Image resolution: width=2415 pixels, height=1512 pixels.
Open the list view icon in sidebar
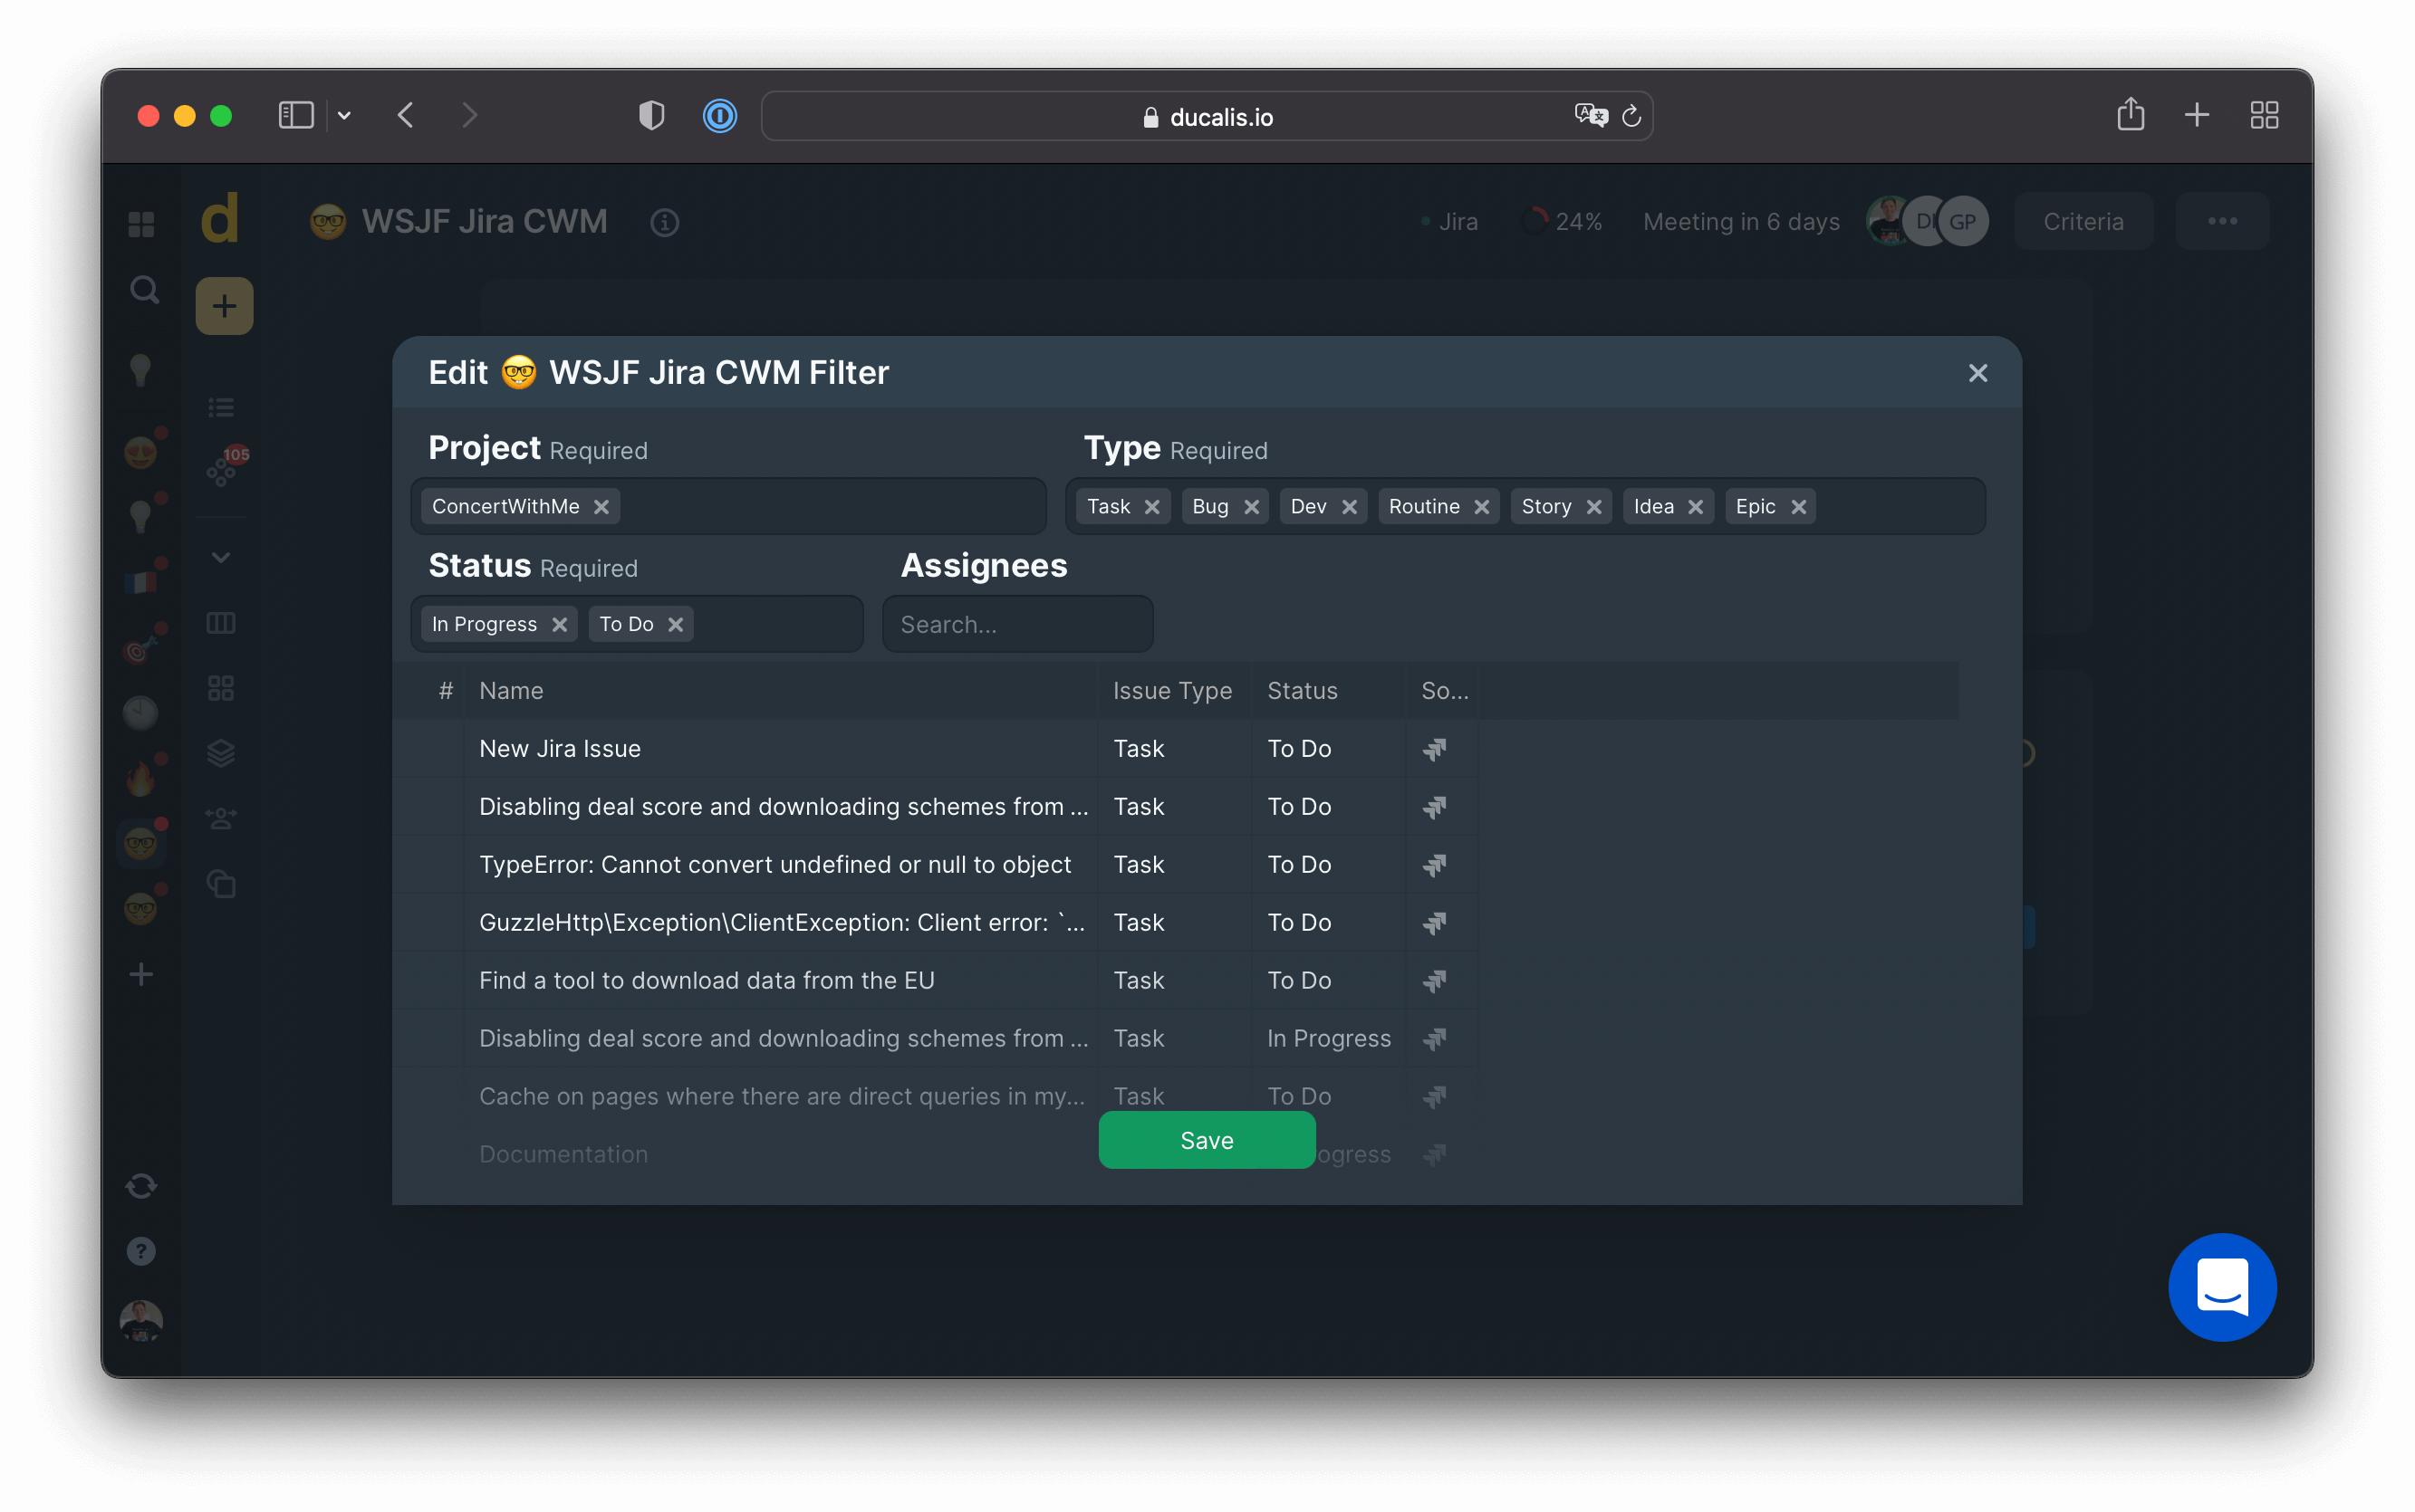coord(221,408)
